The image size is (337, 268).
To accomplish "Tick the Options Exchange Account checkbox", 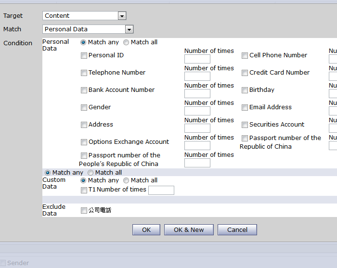I will point(84,142).
